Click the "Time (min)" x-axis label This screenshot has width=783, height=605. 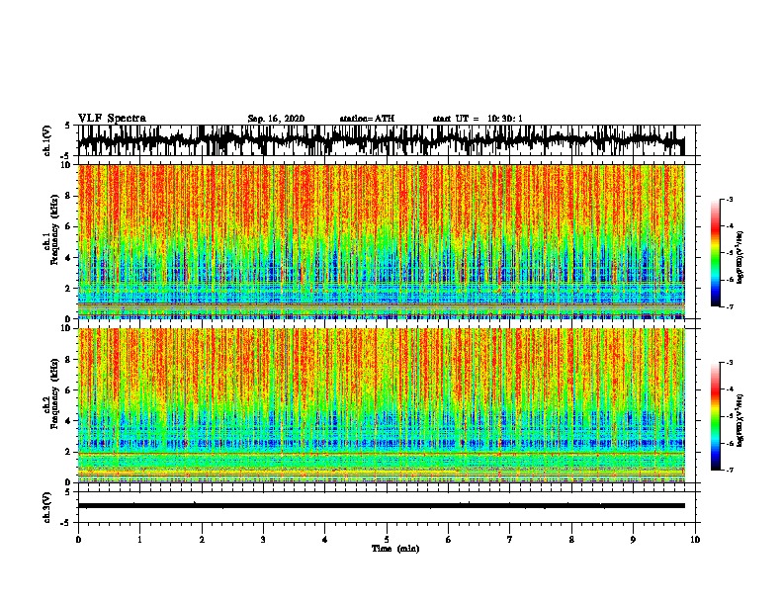click(x=395, y=549)
